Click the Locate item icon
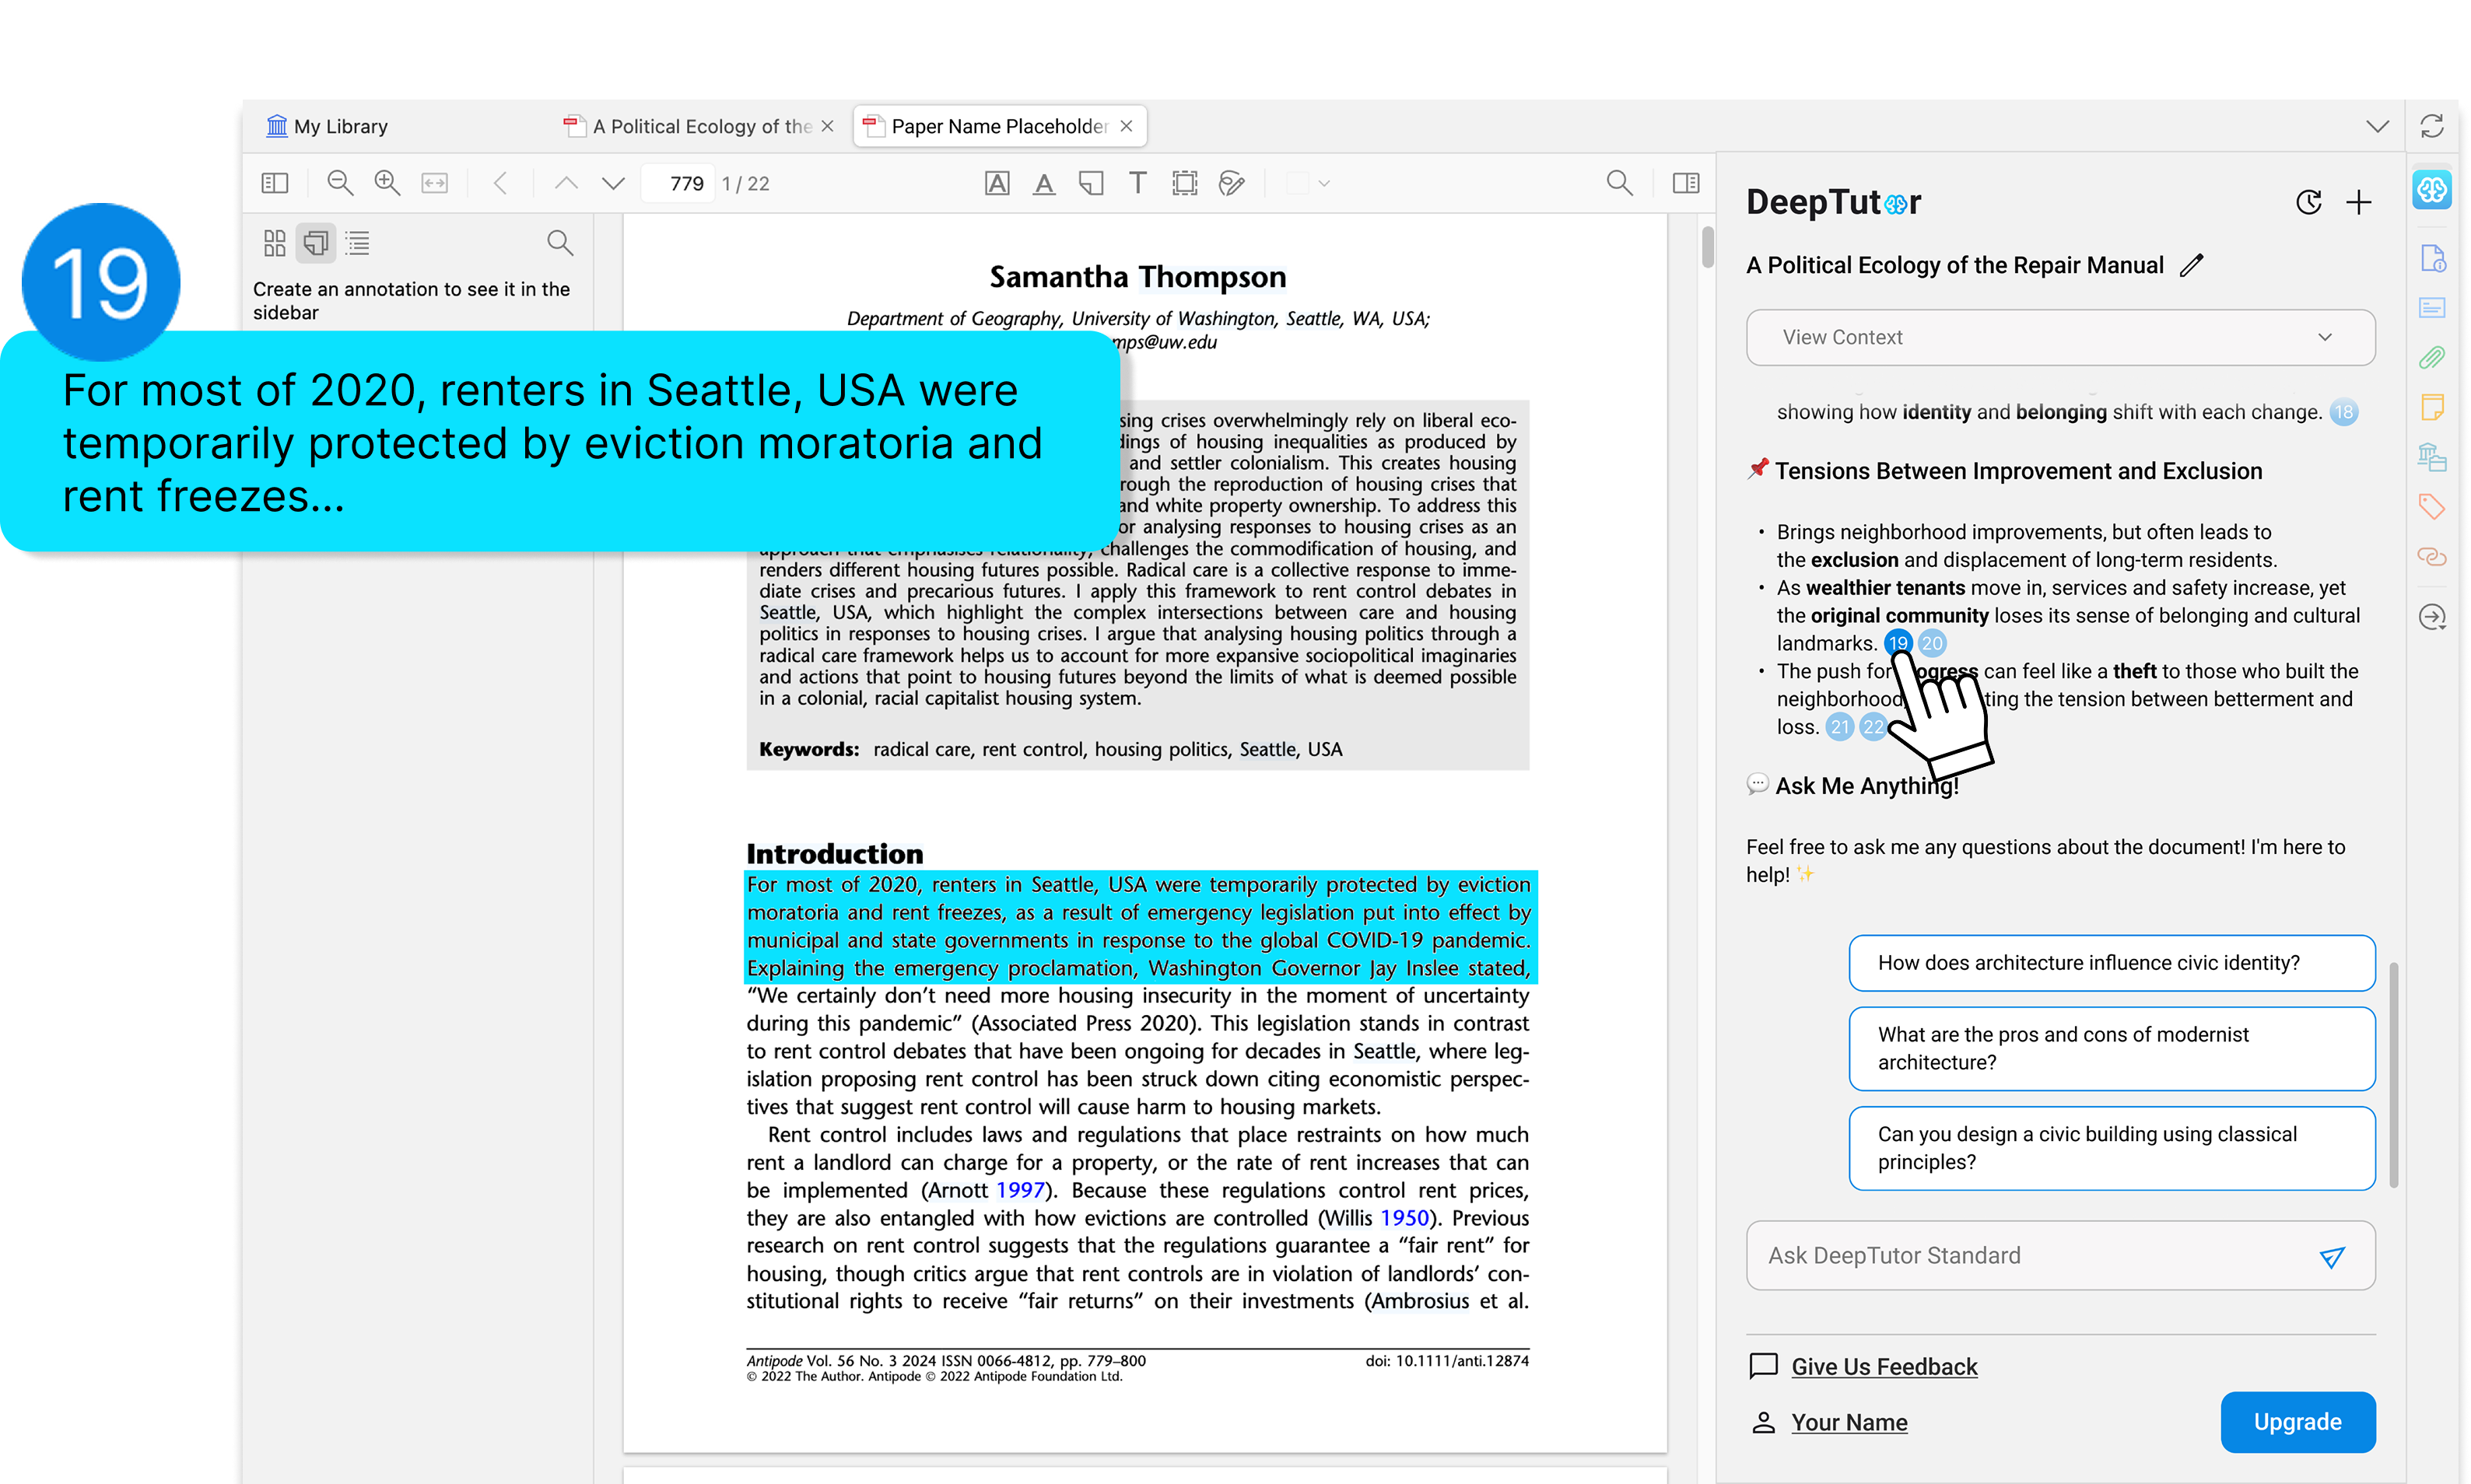 pyautogui.click(x=2432, y=616)
